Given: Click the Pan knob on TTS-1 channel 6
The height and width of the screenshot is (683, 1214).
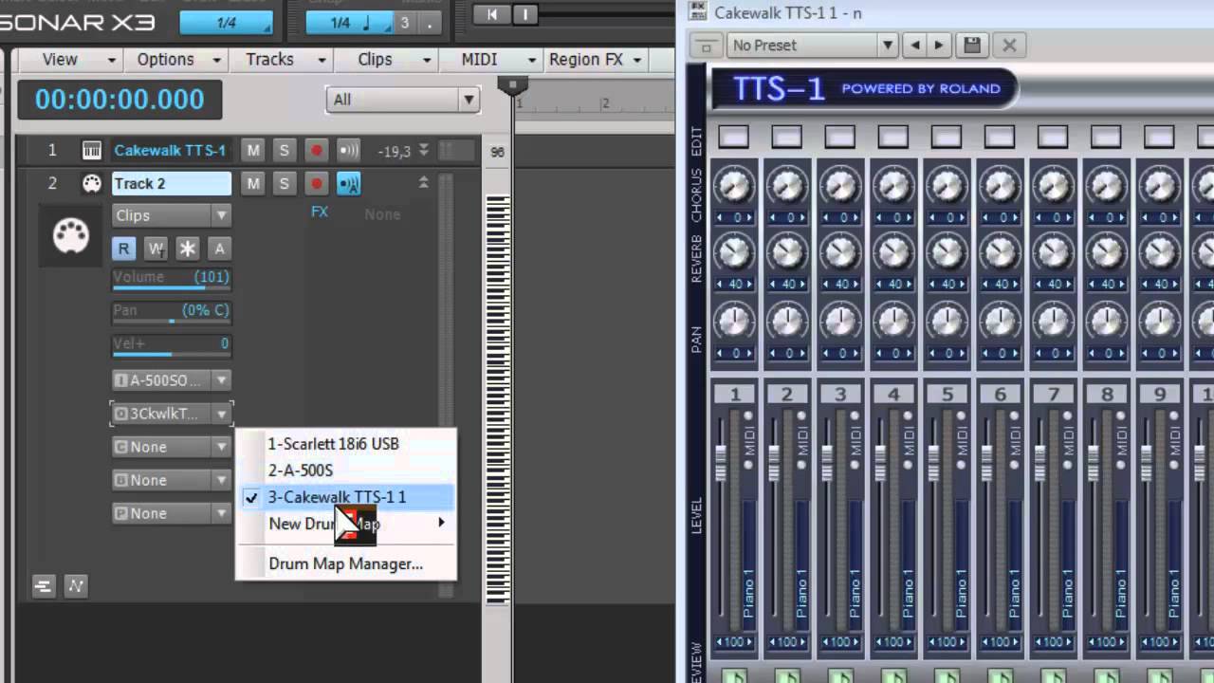Looking at the screenshot, I should [x=1000, y=321].
